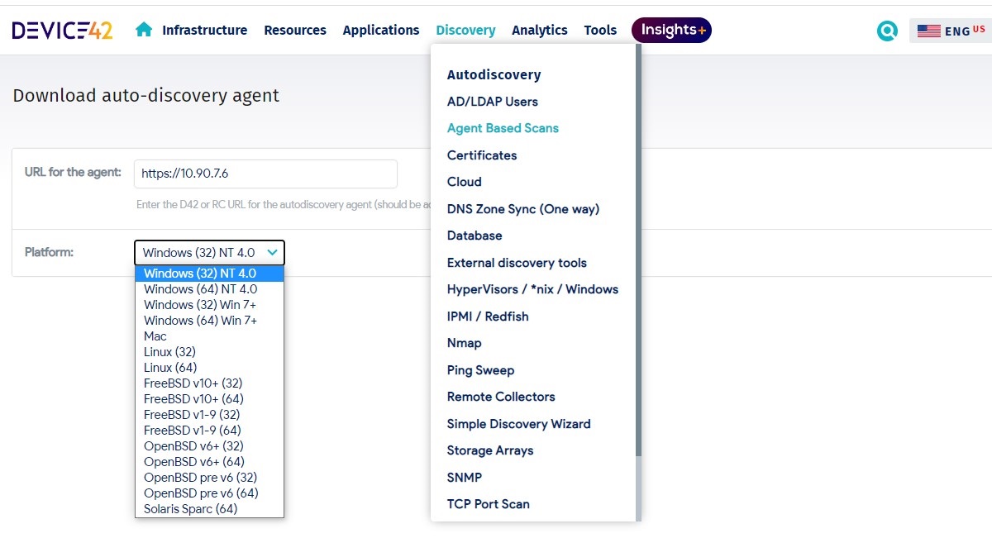The width and height of the screenshot is (992, 538).
Task: Open DNS Zone Sync (One way)
Action: pos(523,209)
